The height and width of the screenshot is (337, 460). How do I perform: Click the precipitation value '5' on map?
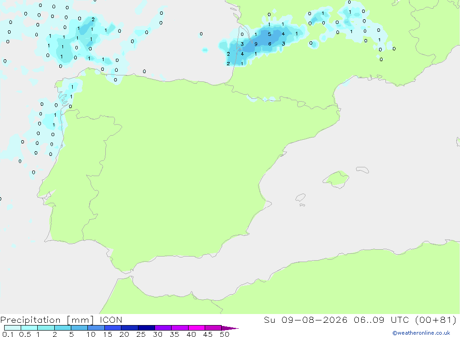[269, 34]
